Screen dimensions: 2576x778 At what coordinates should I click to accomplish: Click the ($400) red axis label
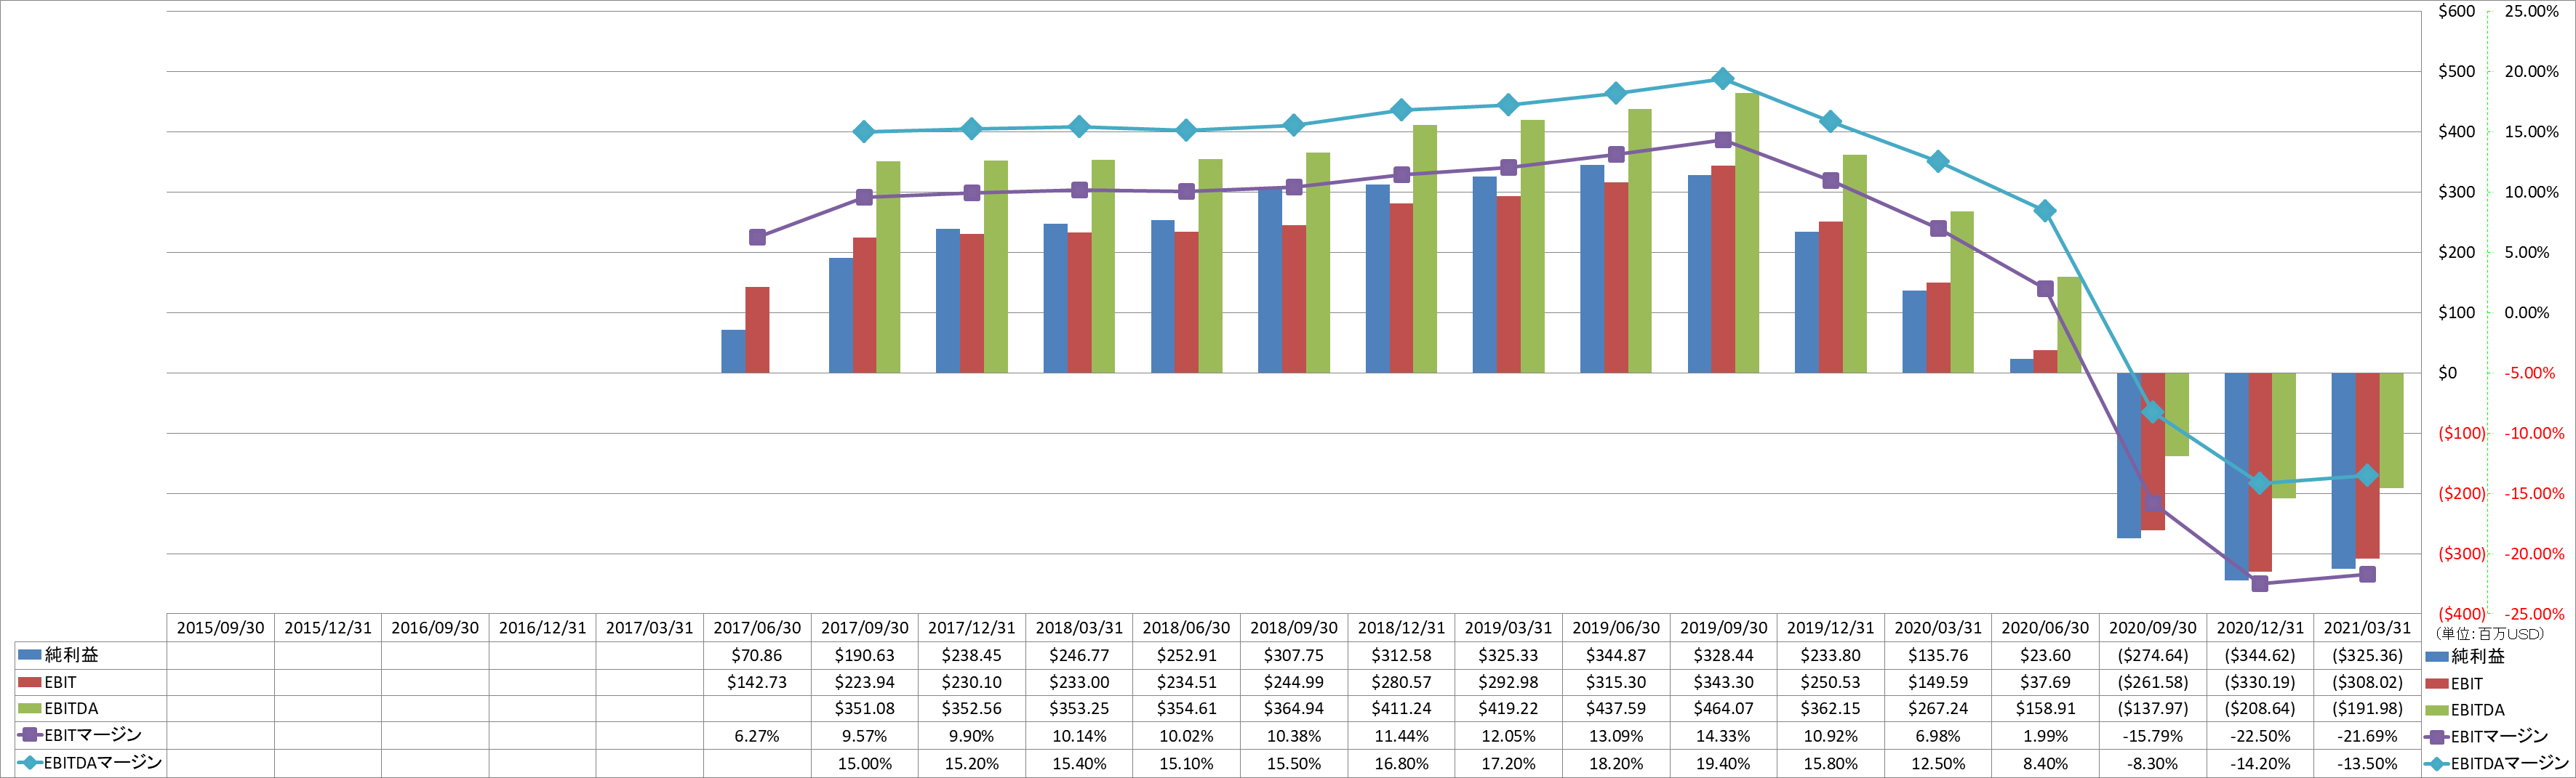[x=2461, y=613]
